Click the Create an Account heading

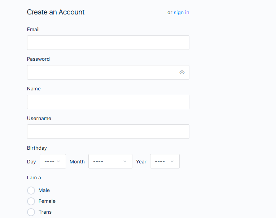click(56, 12)
